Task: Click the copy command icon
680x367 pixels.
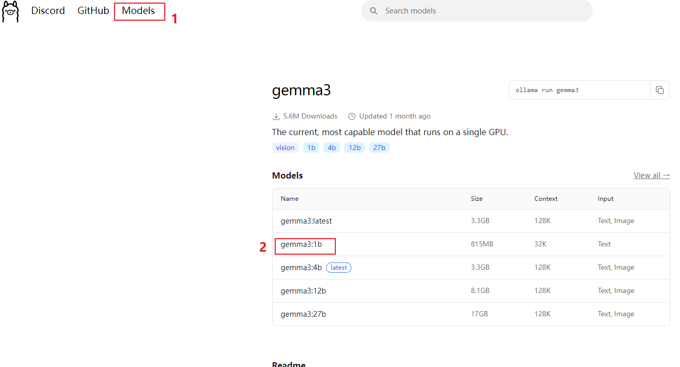Action: 660,90
